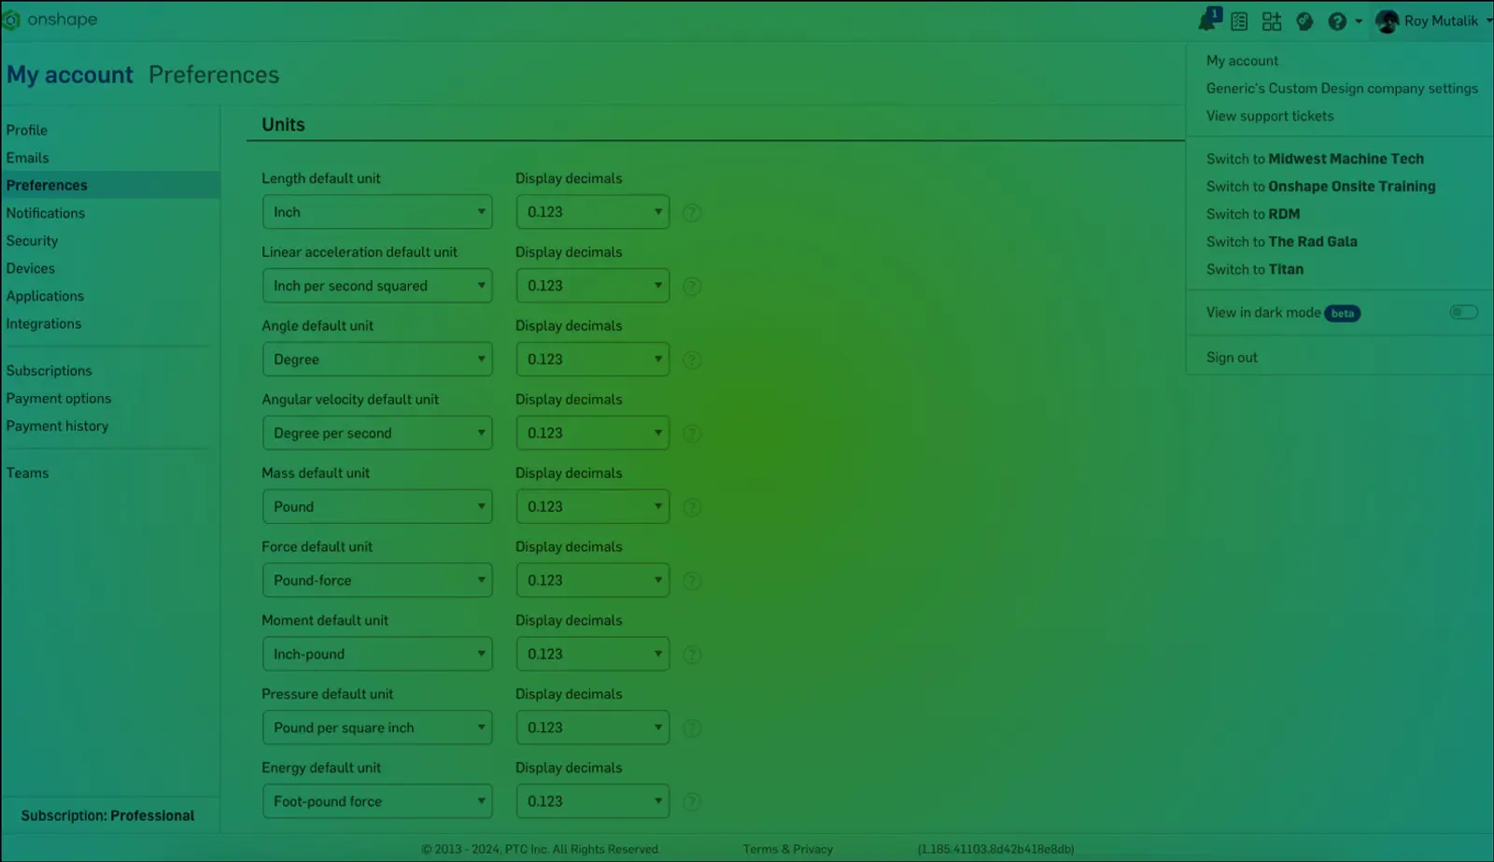Open the Force default unit dropdown
1494x862 pixels.
[x=377, y=580]
